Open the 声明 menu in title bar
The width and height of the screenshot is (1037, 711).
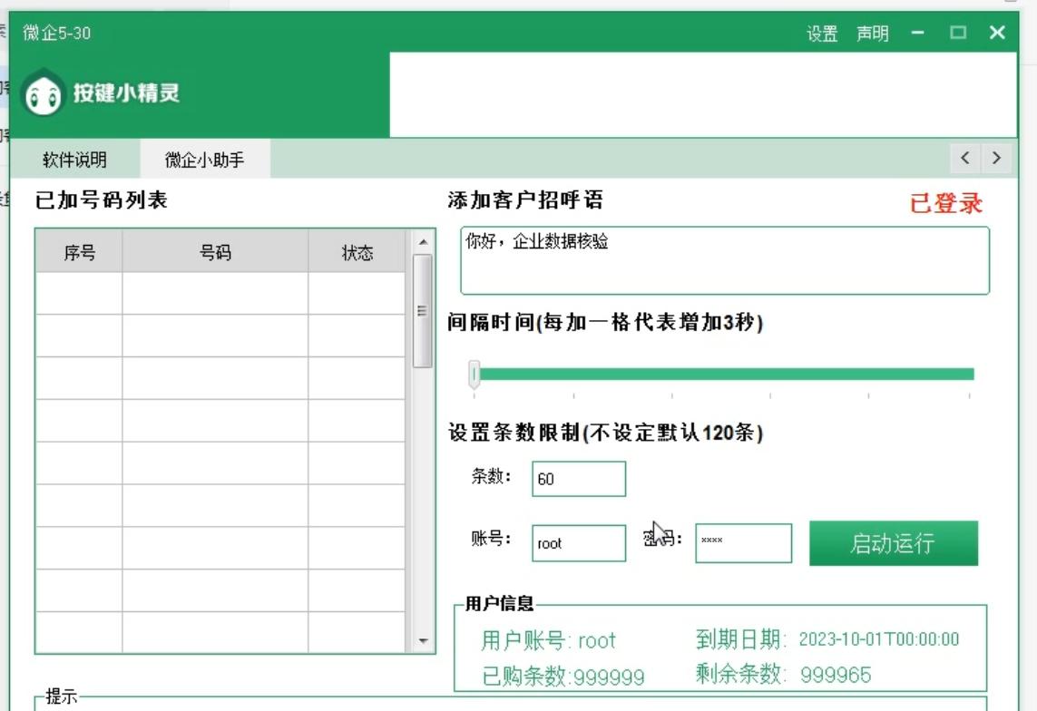tap(872, 32)
